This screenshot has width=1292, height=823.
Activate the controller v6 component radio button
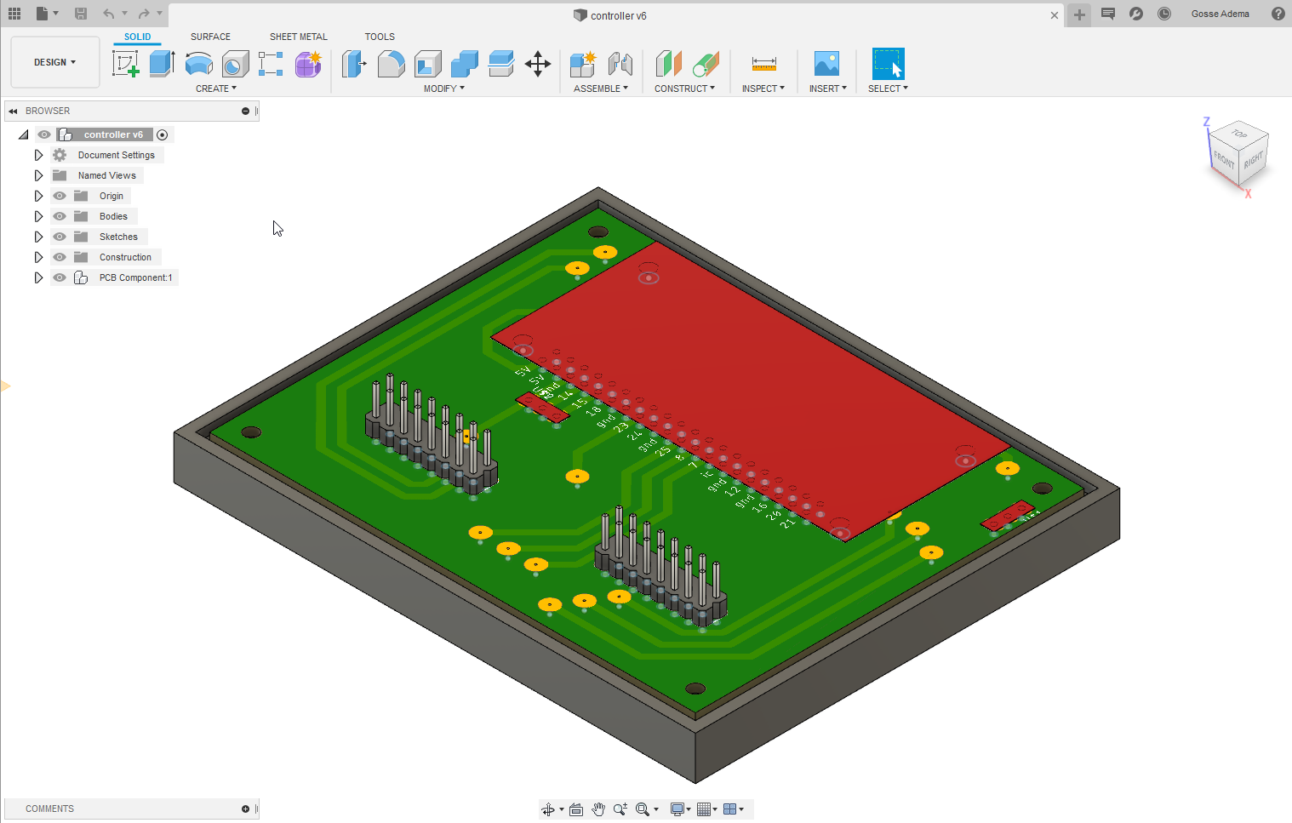(x=163, y=134)
